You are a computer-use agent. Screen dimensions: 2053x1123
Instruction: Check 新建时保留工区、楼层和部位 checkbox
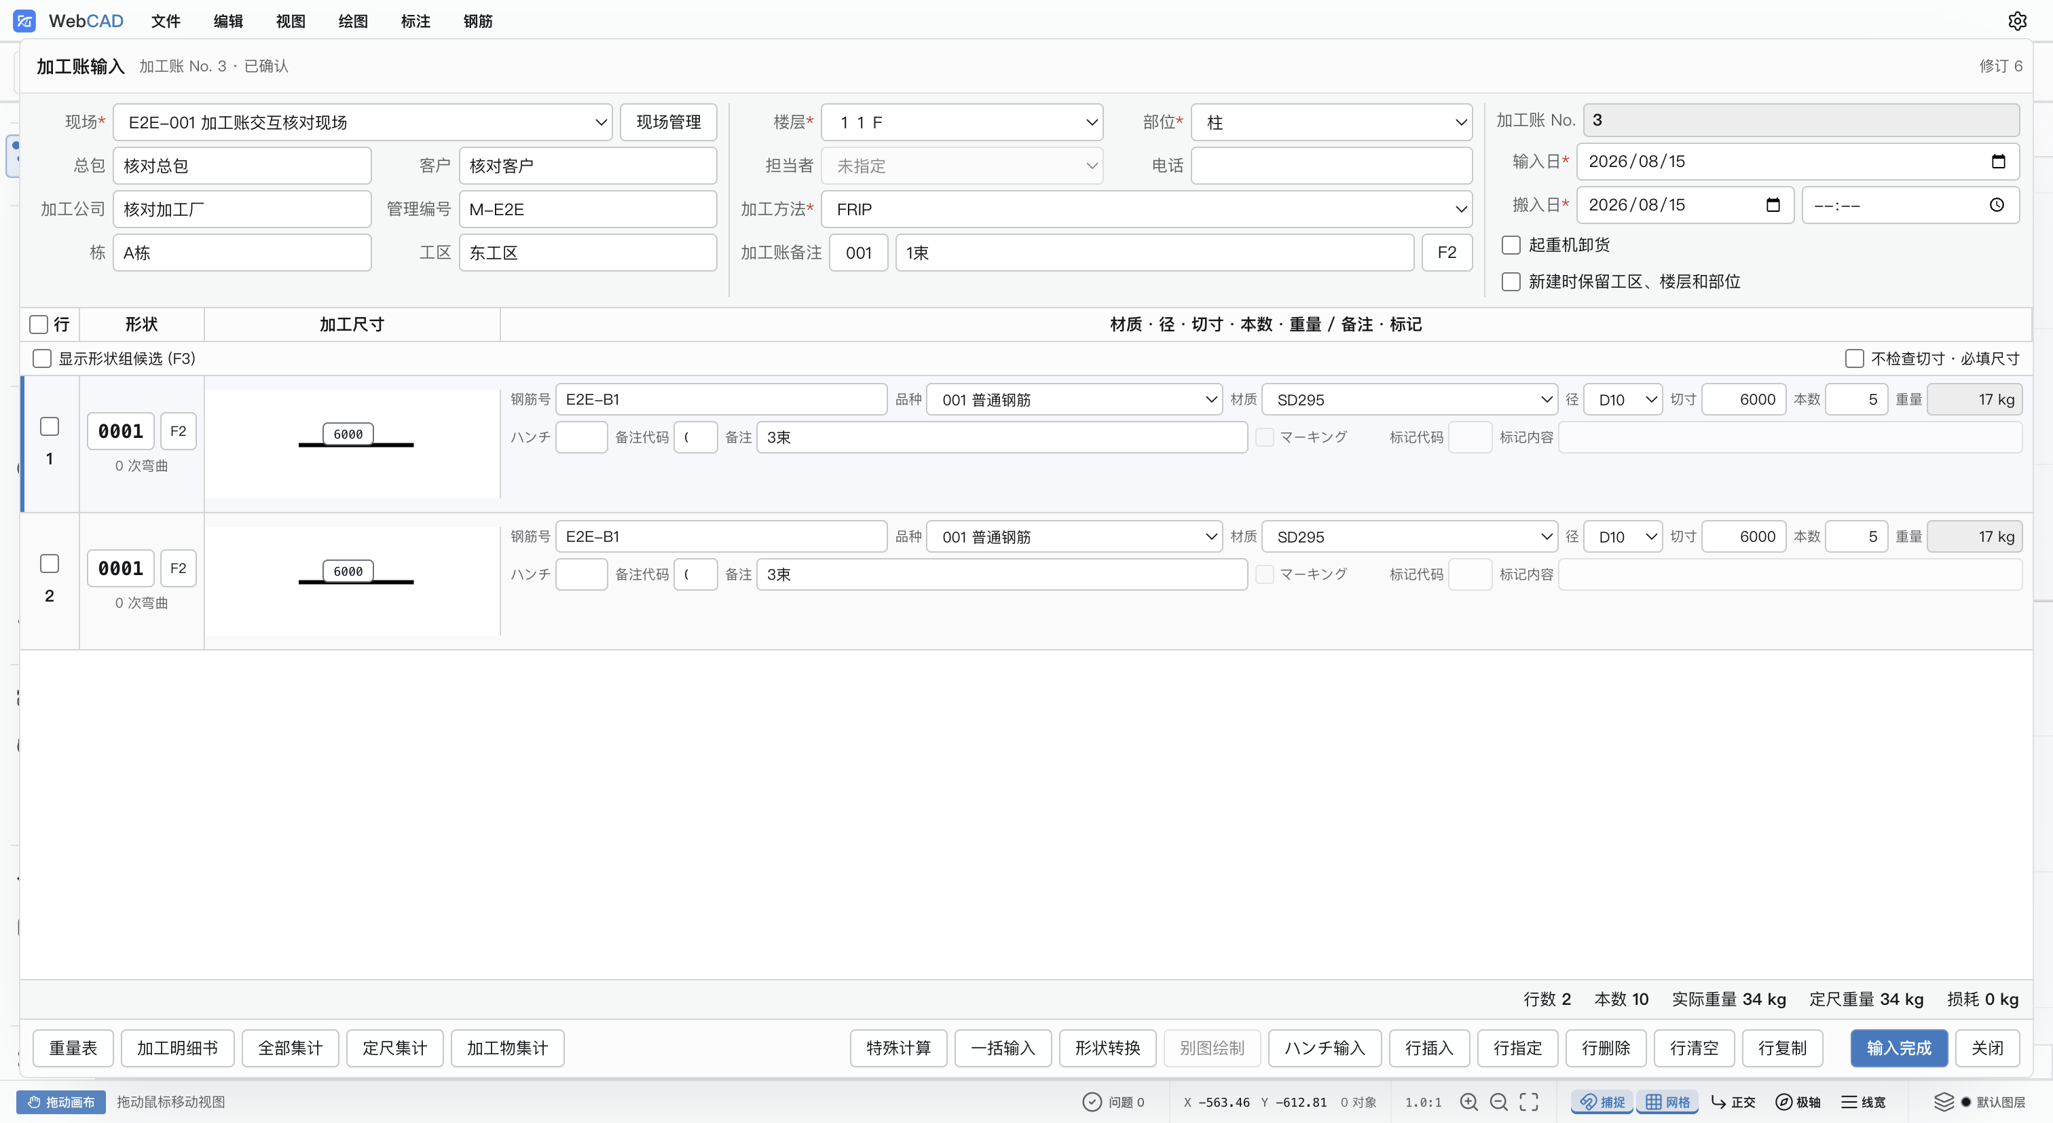1511,281
